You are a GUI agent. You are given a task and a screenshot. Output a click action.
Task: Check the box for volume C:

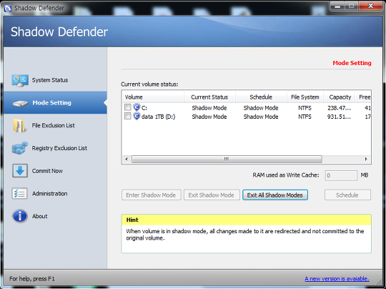click(x=128, y=107)
